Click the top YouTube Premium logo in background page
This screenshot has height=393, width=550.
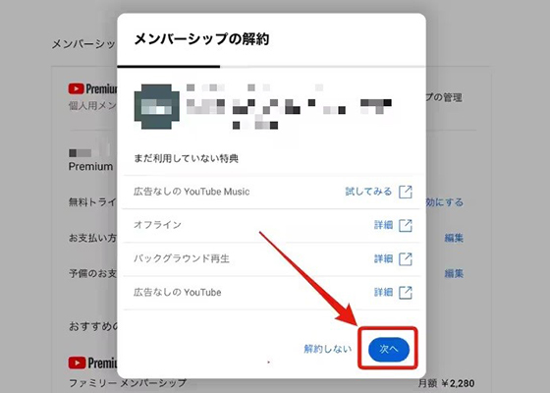(x=92, y=88)
